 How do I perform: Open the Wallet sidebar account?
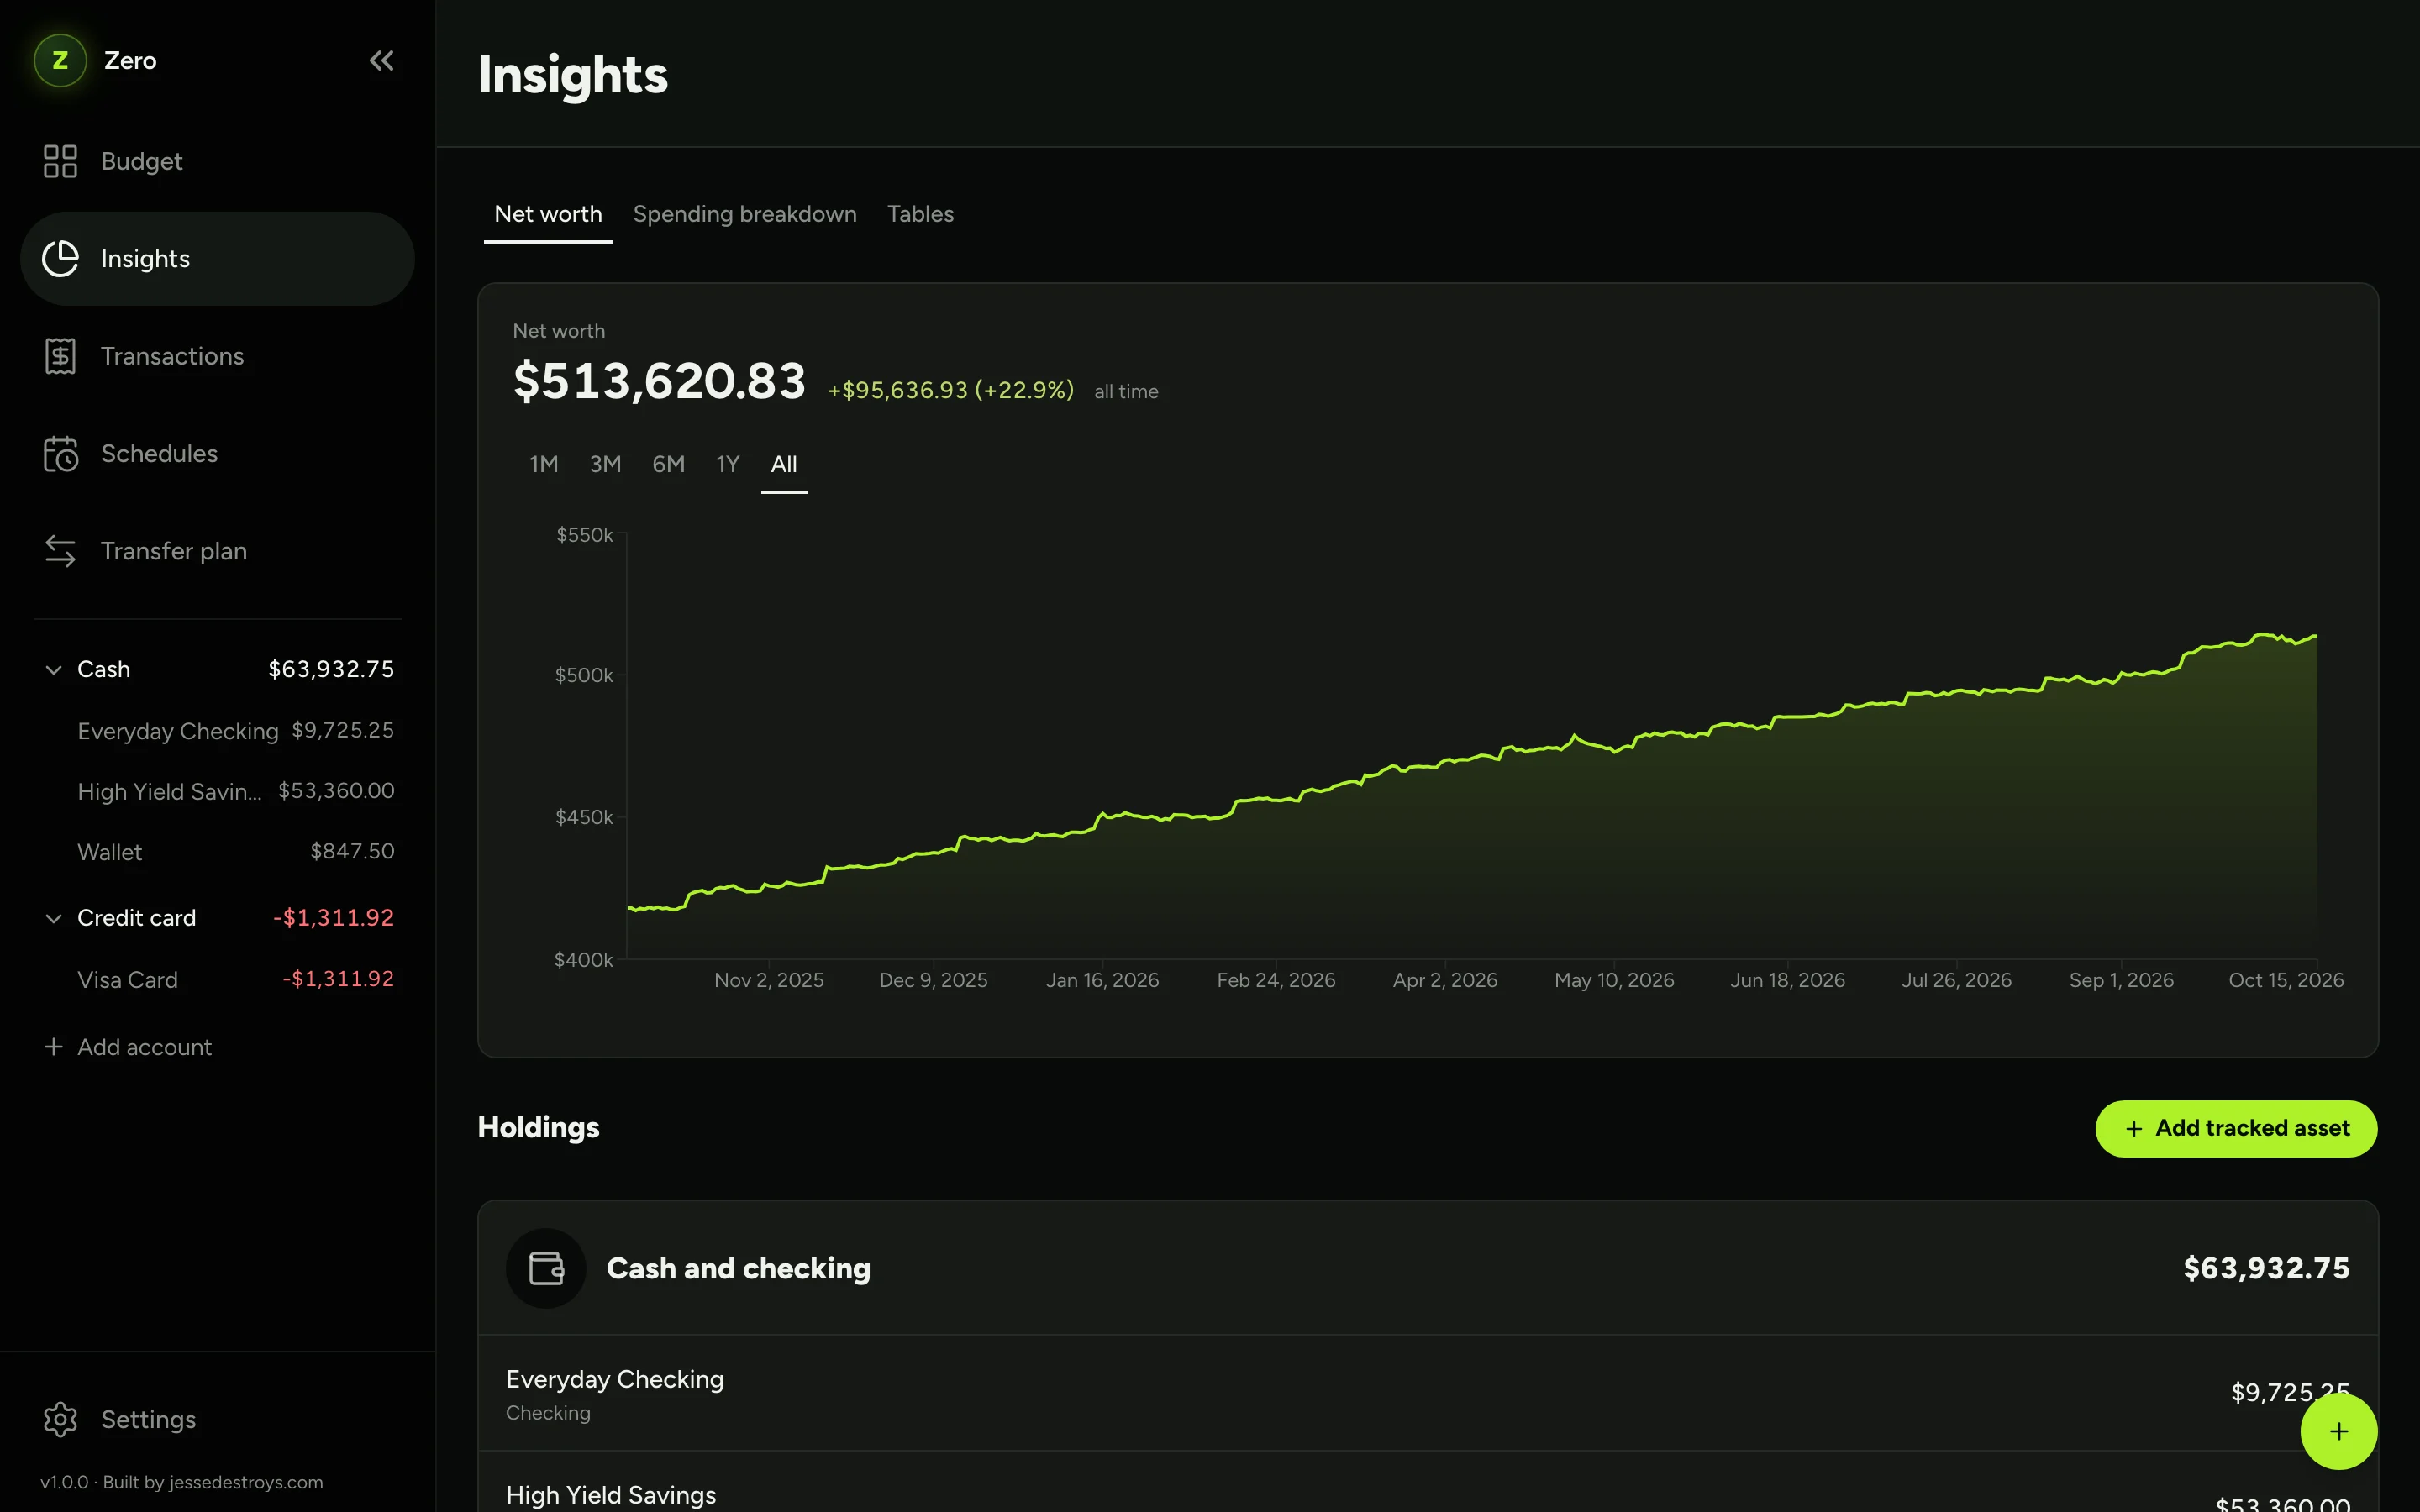(235, 852)
